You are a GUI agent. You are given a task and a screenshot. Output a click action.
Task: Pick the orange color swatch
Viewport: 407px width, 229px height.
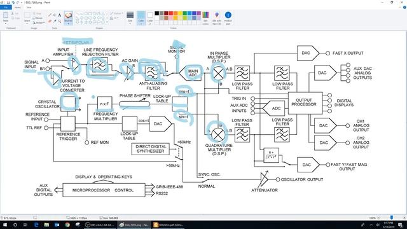(176, 13)
